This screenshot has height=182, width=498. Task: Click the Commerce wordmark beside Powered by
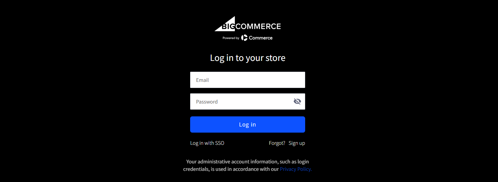[261, 38]
